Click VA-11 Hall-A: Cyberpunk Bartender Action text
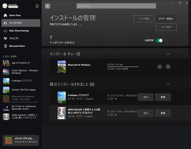The width and height of the screenshot is (191, 149). [x=24, y=108]
